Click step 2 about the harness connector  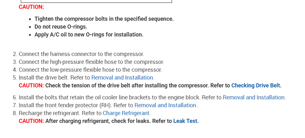click(x=81, y=54)
